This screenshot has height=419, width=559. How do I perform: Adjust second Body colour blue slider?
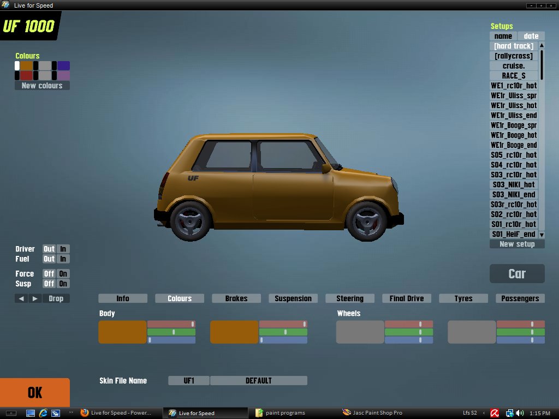click(283, 340)
